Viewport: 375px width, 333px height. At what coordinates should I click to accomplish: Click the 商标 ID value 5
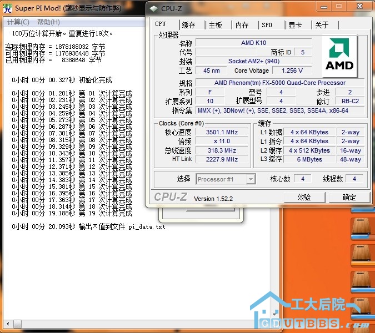coord(303,52)
